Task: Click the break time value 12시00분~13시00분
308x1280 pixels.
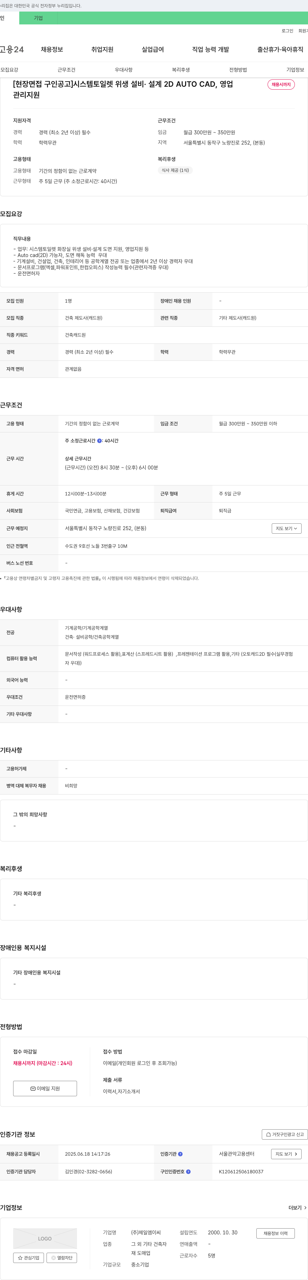Action: [x=86, y=494]
